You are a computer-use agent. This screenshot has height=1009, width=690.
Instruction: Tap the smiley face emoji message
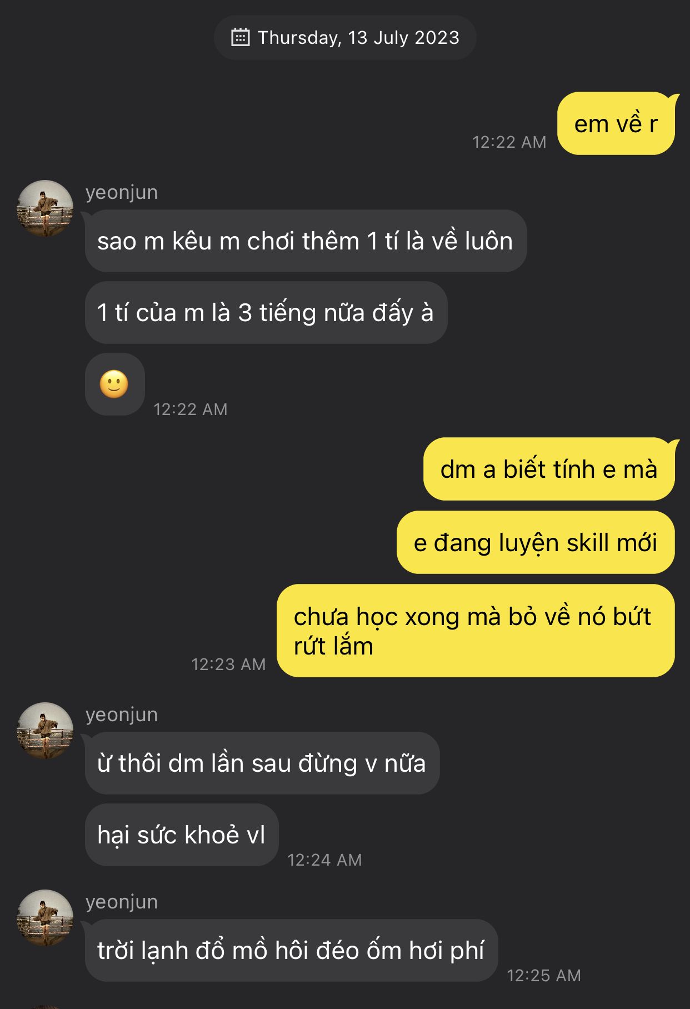tap(114, 384)
